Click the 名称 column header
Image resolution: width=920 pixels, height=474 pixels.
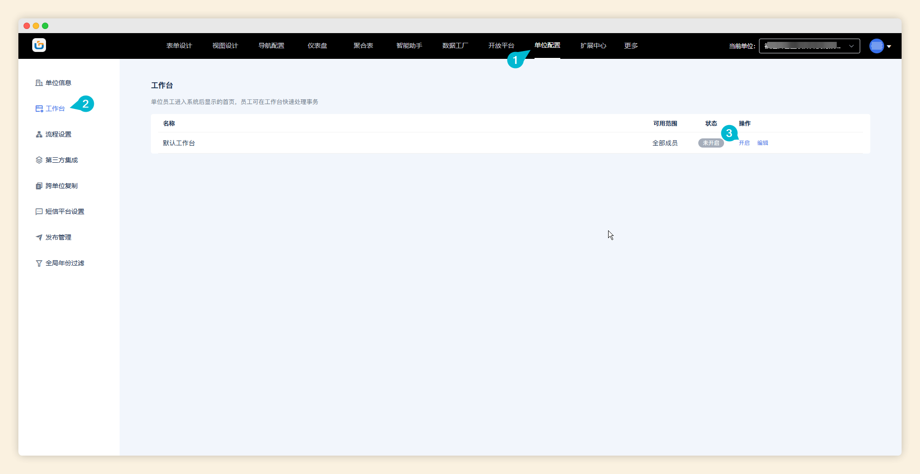169,123
